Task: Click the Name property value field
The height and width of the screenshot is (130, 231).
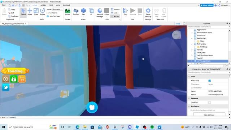Action: pyautogui.click(x=218, y=91)
